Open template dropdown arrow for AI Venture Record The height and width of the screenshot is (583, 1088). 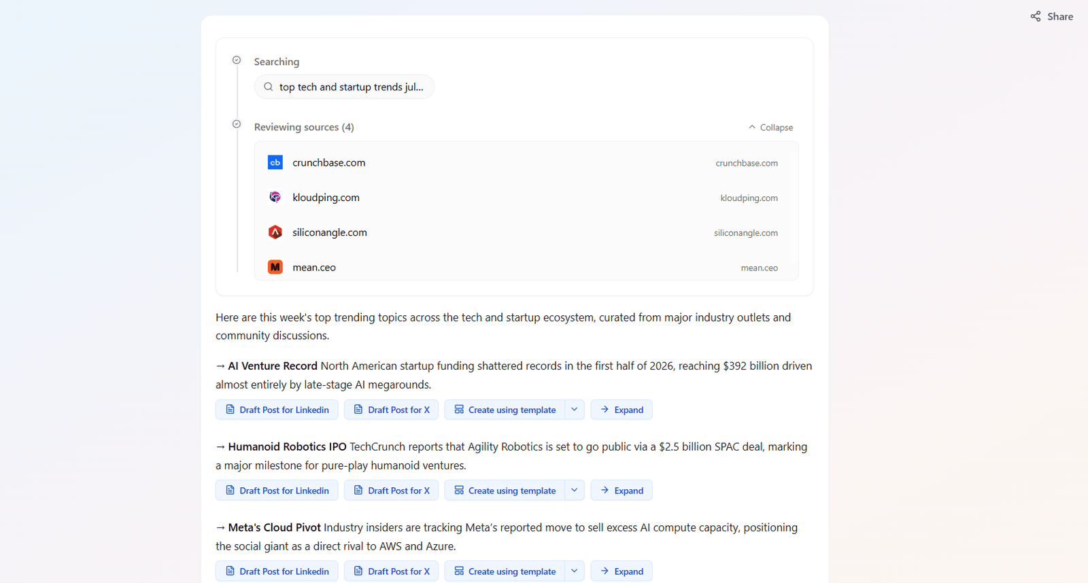(575, 410)
